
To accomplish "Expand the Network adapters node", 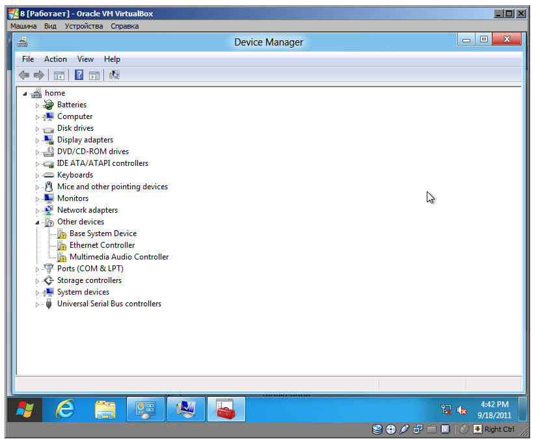I will (x=38, y=210).
